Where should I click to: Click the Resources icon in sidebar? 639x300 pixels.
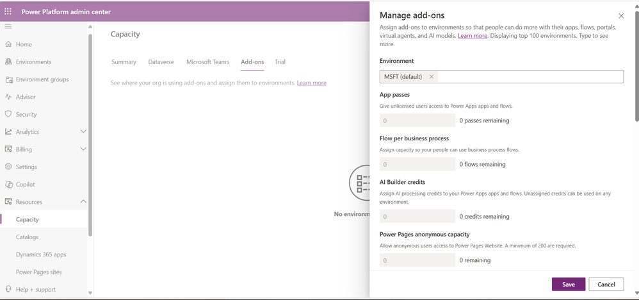[x=8, y=202]
